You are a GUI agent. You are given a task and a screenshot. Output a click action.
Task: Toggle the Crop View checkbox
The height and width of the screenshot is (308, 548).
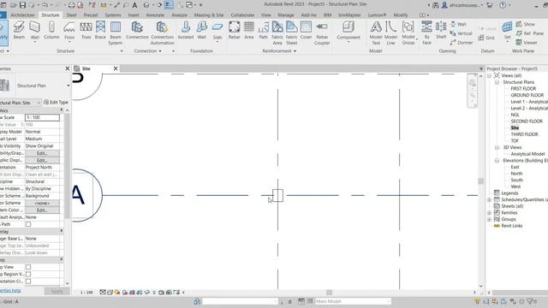pos(28,267)
